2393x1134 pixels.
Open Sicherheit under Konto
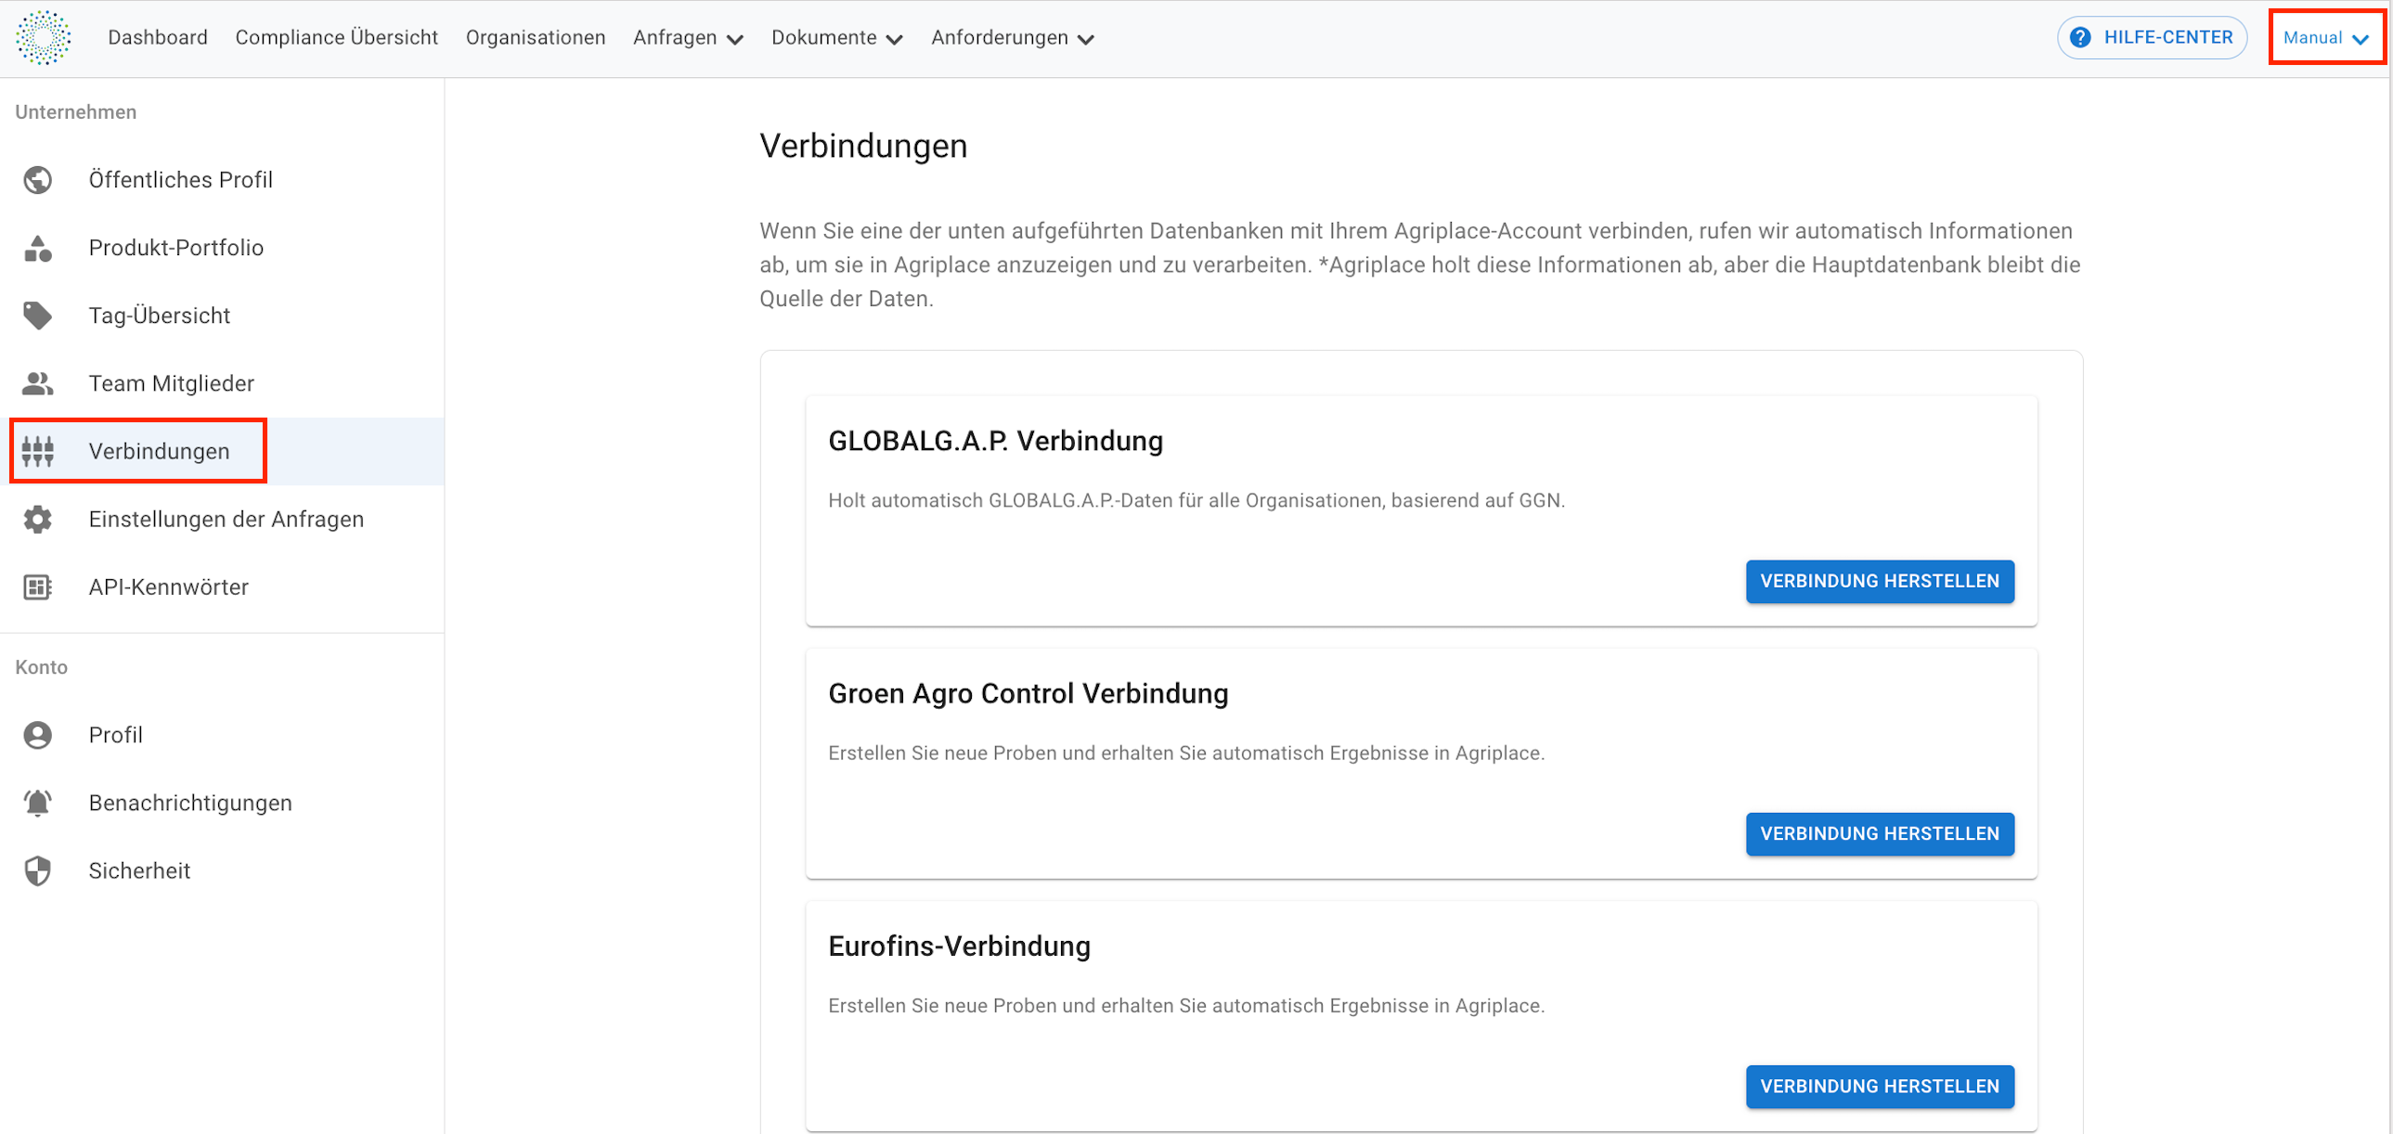pos(222,871)
